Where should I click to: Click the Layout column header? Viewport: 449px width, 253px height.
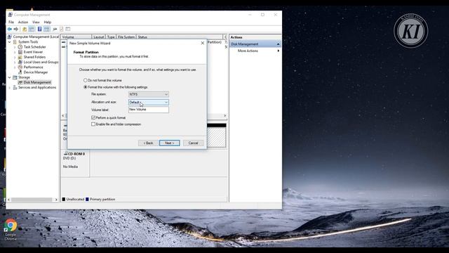tap(99, 37)
